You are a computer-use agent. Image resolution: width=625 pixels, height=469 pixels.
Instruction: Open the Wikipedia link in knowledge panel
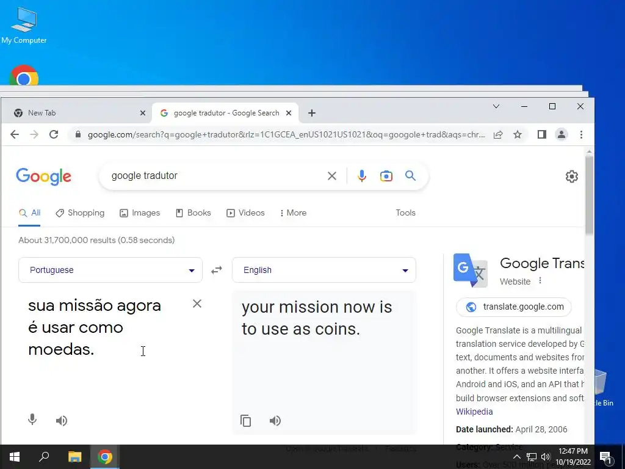click(x=474, y=412)
